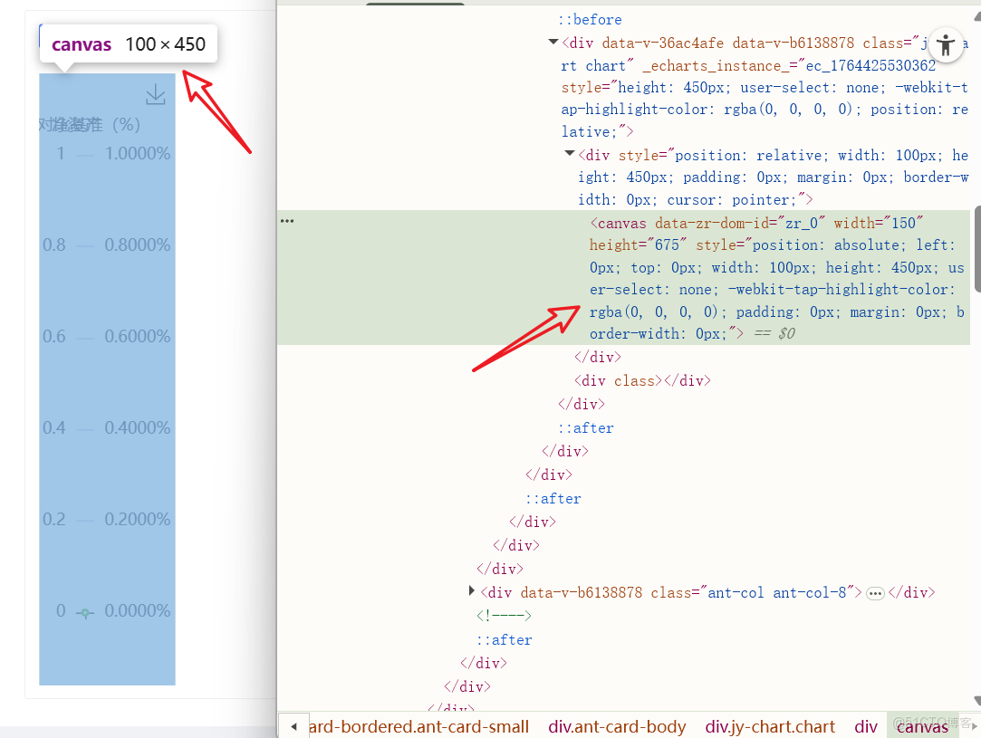Viewport: 981px width, 738px height.
Task: Click ard-bordered.ant-card-small breadcrumb
Action: pos(418,726)
